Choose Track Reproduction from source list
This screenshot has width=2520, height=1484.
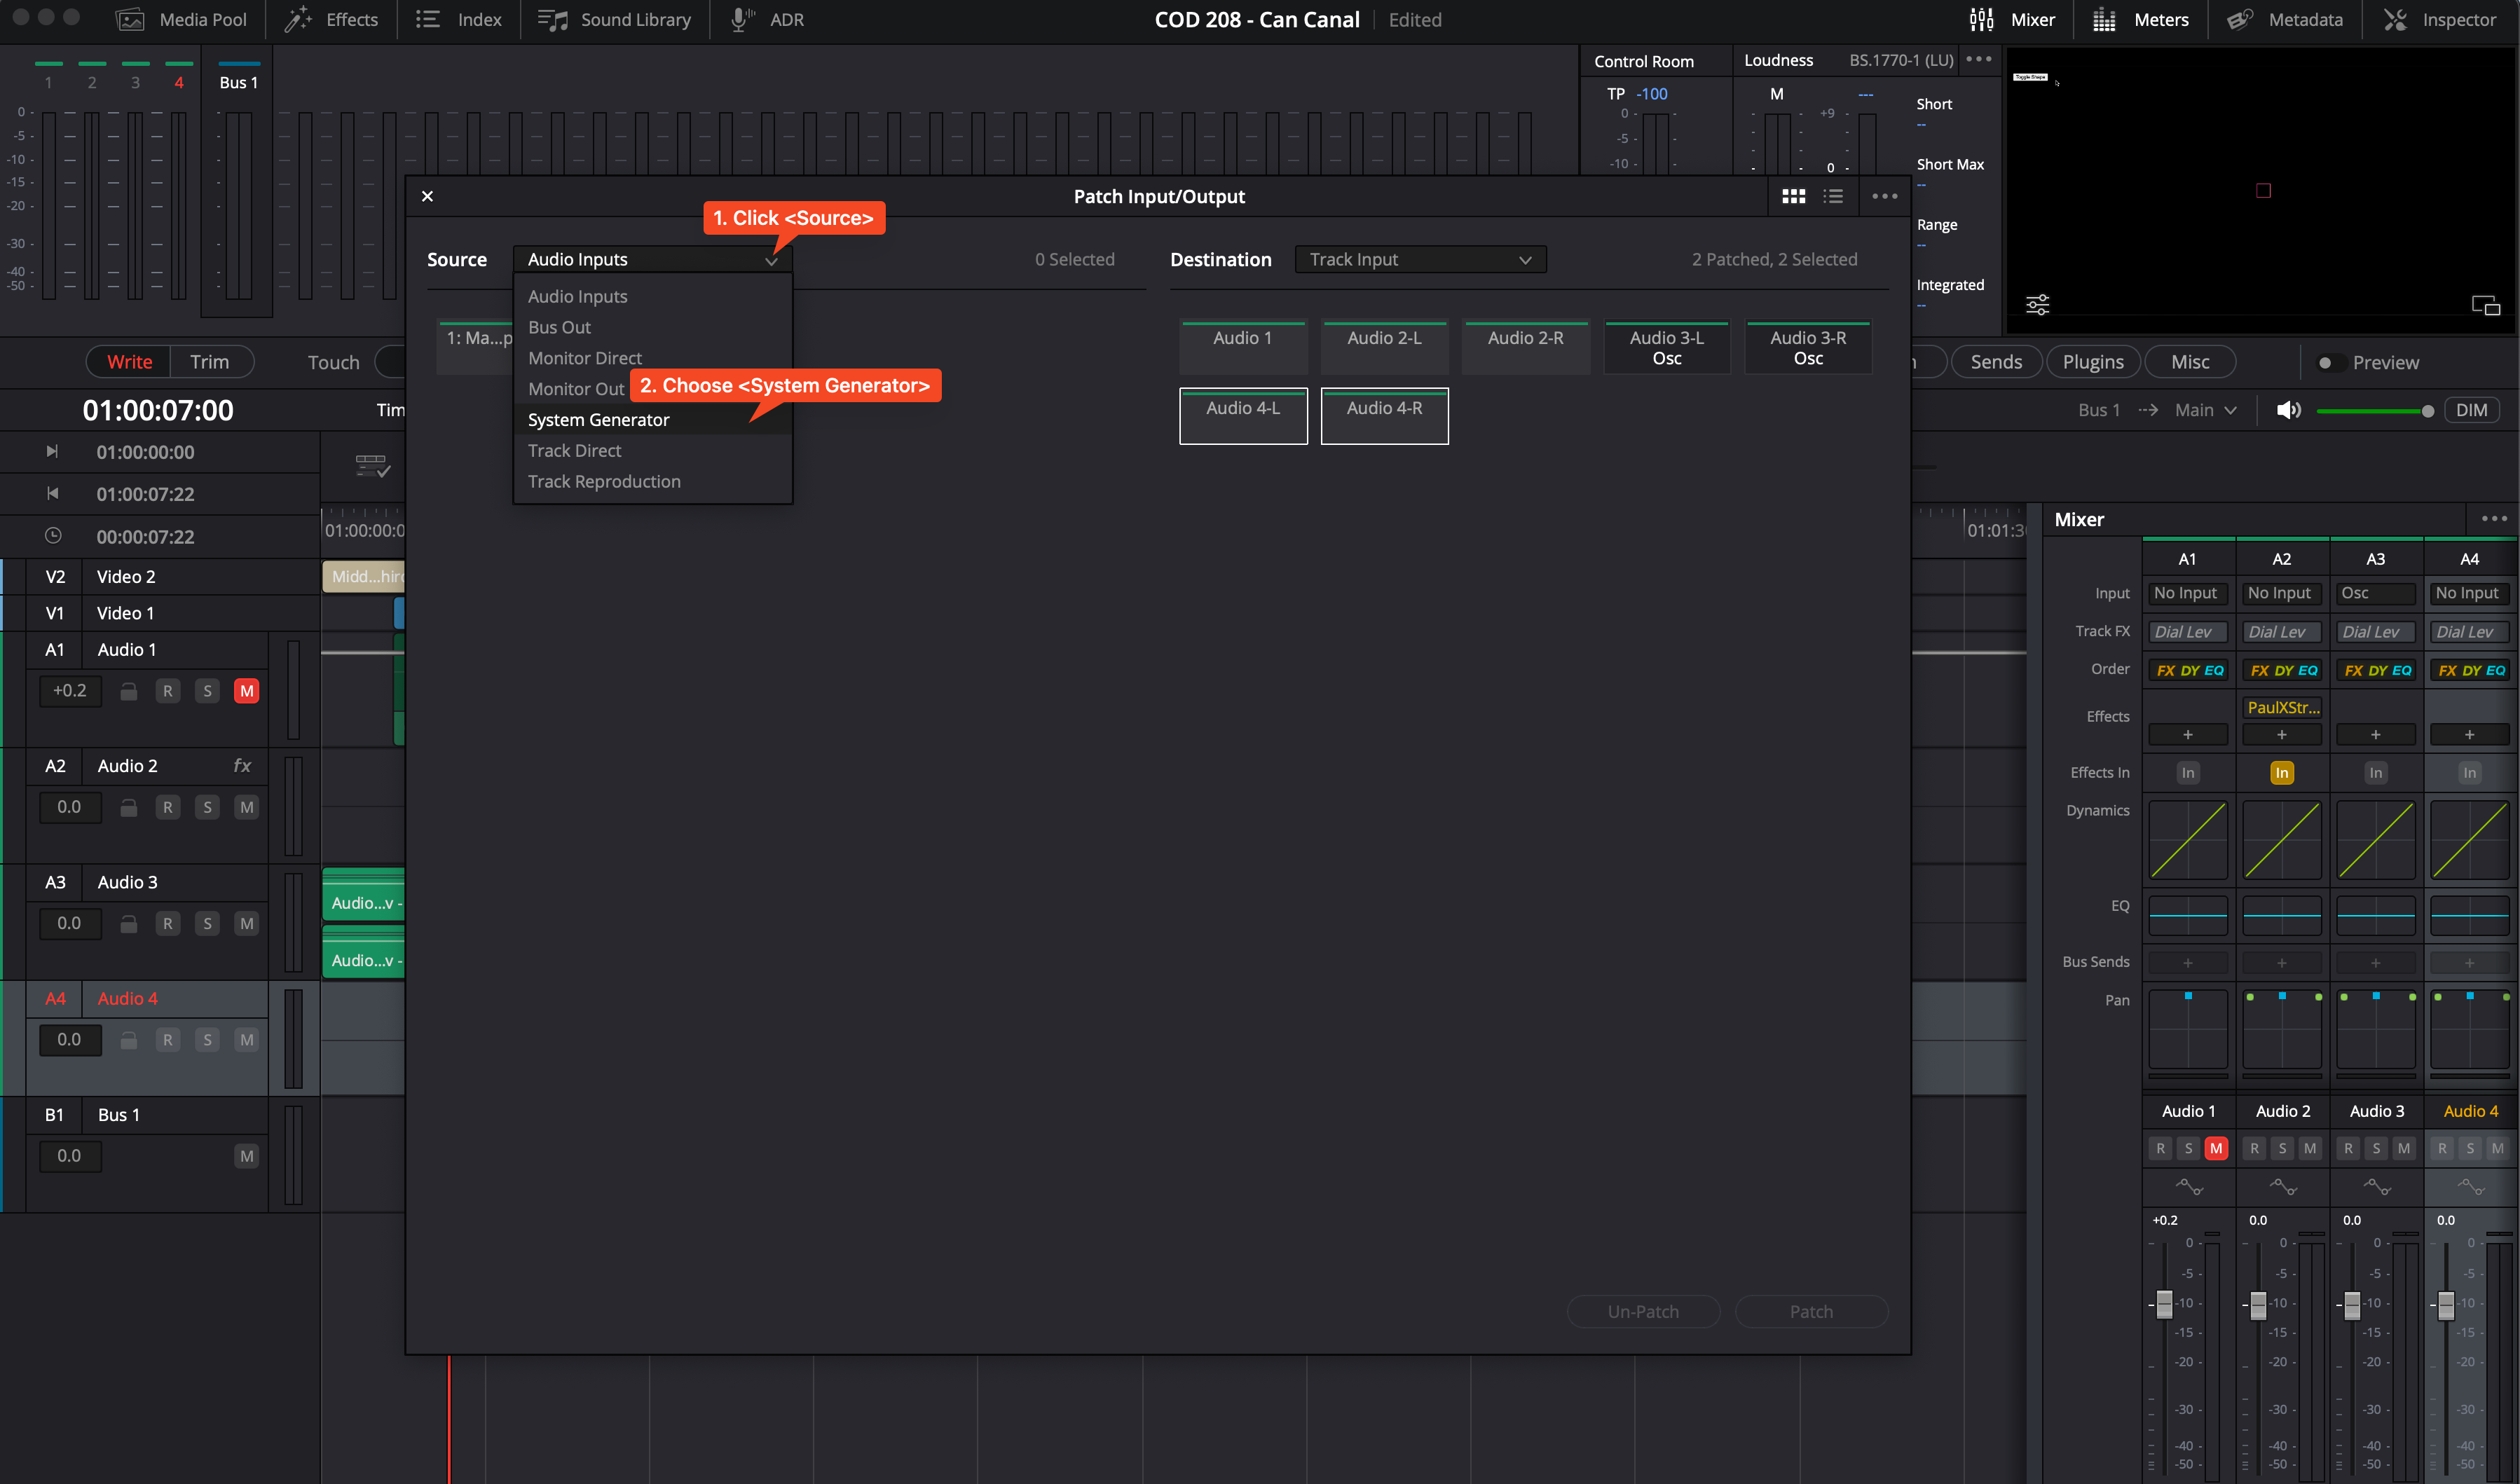pyautogui.click(x=652, y=481)
